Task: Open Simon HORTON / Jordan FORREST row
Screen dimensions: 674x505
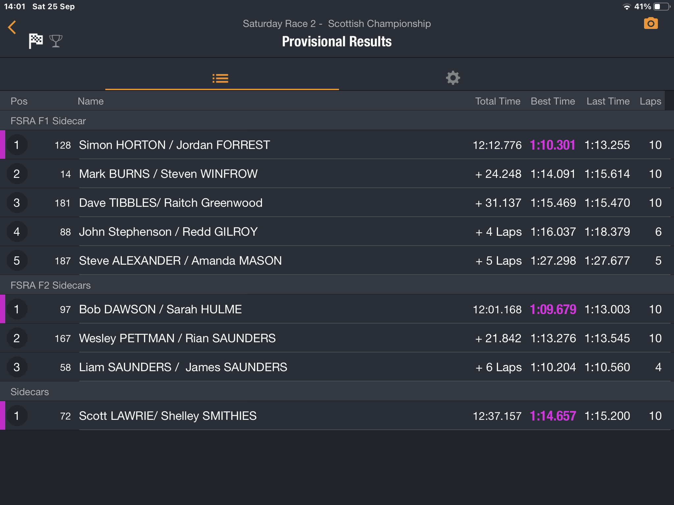Action: [337, 145]
